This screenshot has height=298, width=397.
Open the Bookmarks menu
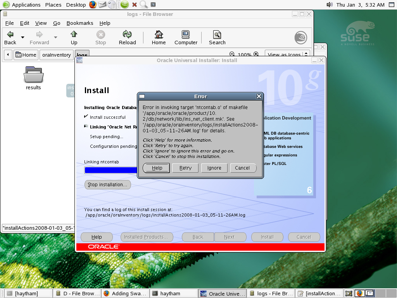tap(80, 23)
